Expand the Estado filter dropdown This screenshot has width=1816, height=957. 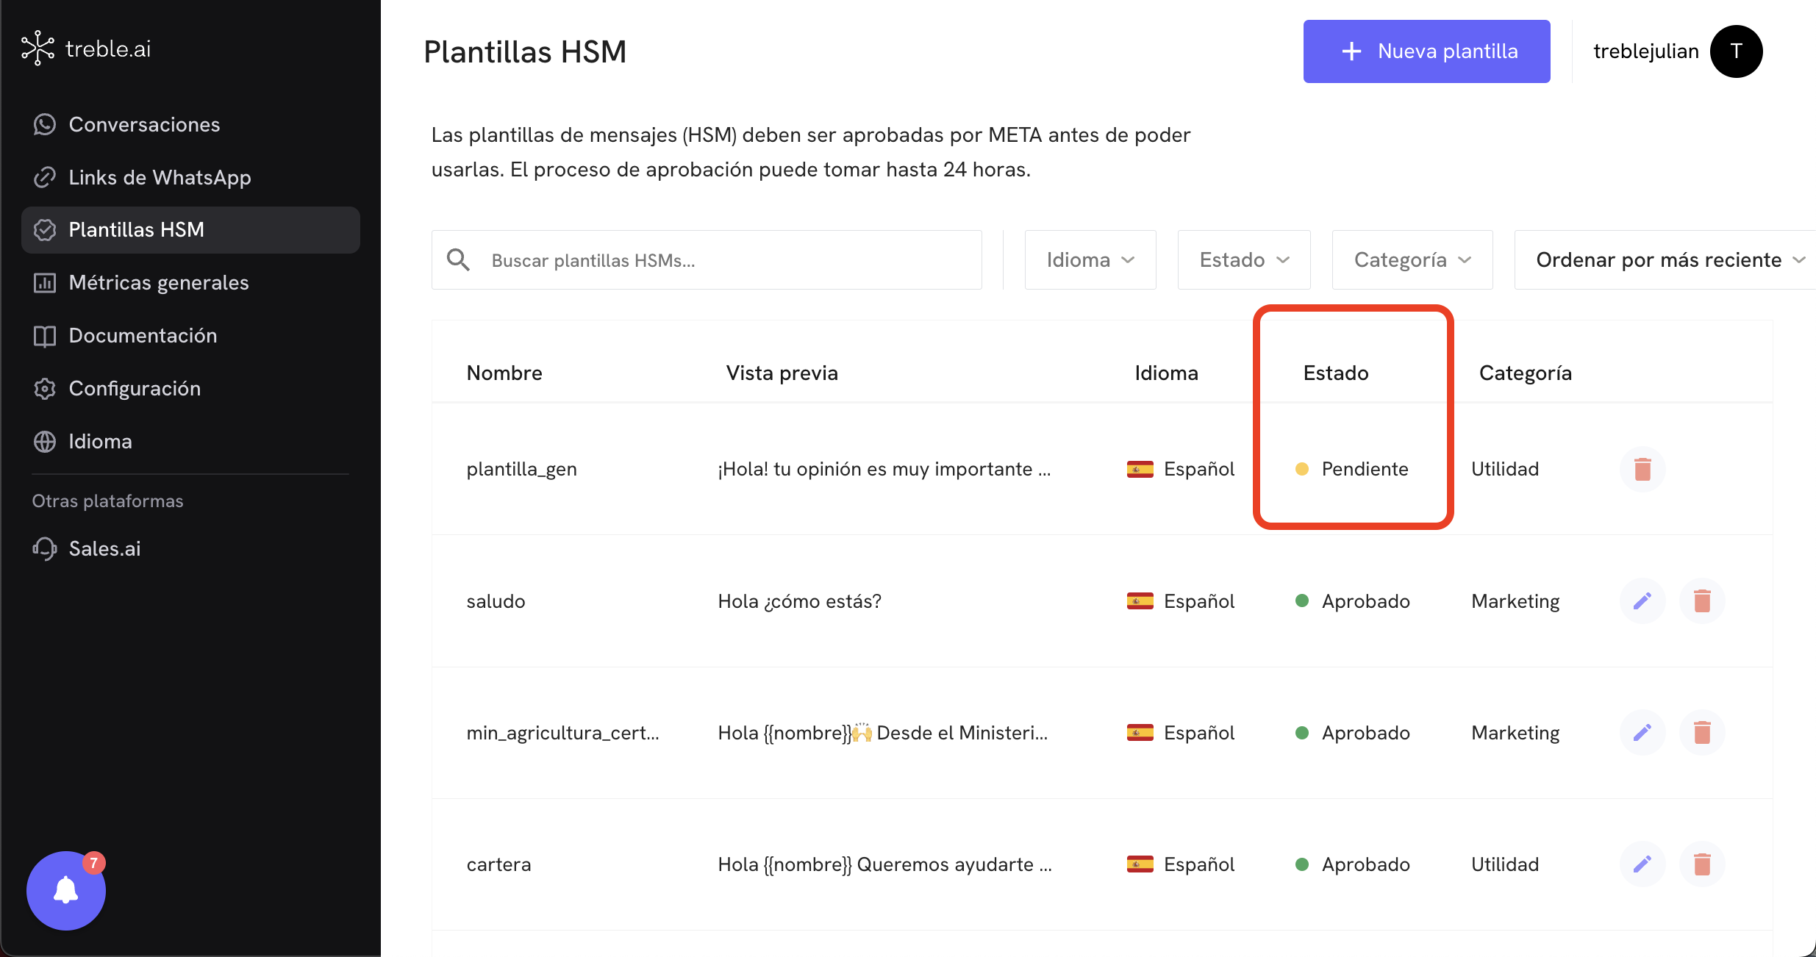coord(1244,259)
